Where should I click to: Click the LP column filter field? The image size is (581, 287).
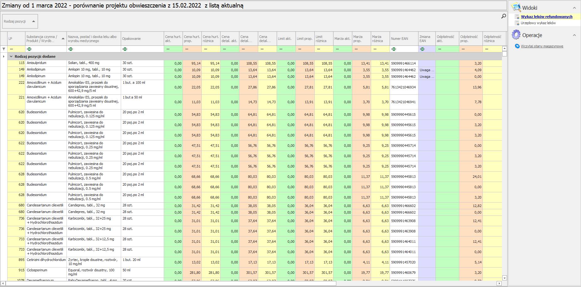coord(16,49)
